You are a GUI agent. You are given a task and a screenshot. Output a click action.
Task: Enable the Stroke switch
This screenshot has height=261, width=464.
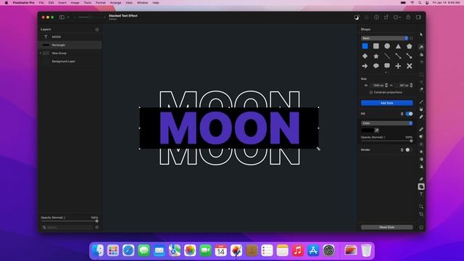point(409,150)
